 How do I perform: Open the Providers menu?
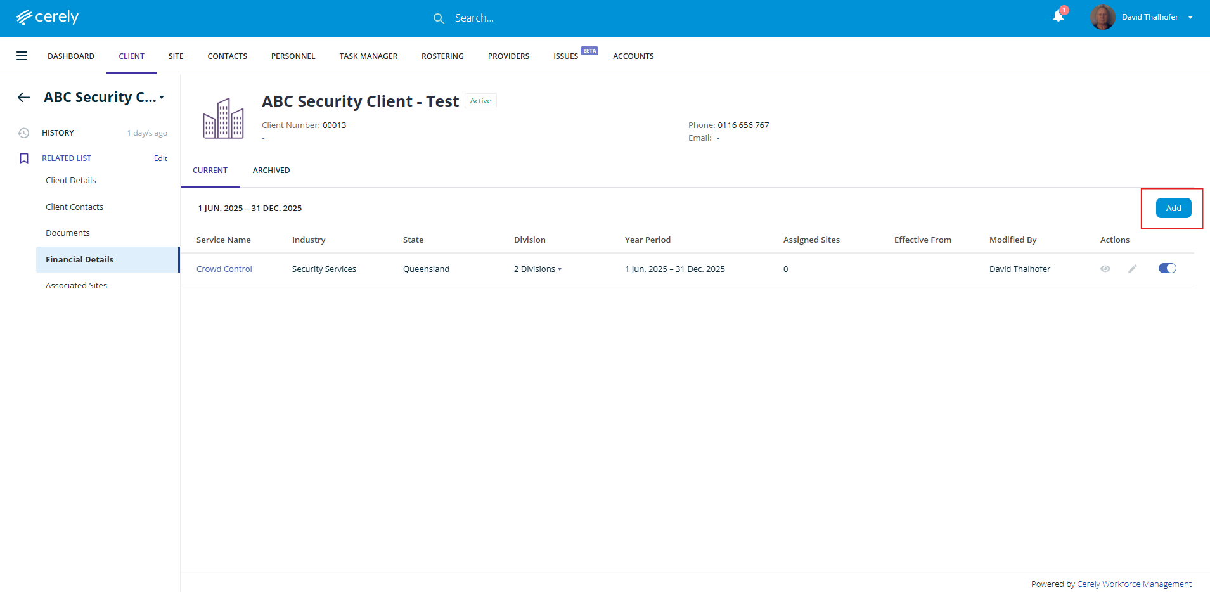pos(508,56)
